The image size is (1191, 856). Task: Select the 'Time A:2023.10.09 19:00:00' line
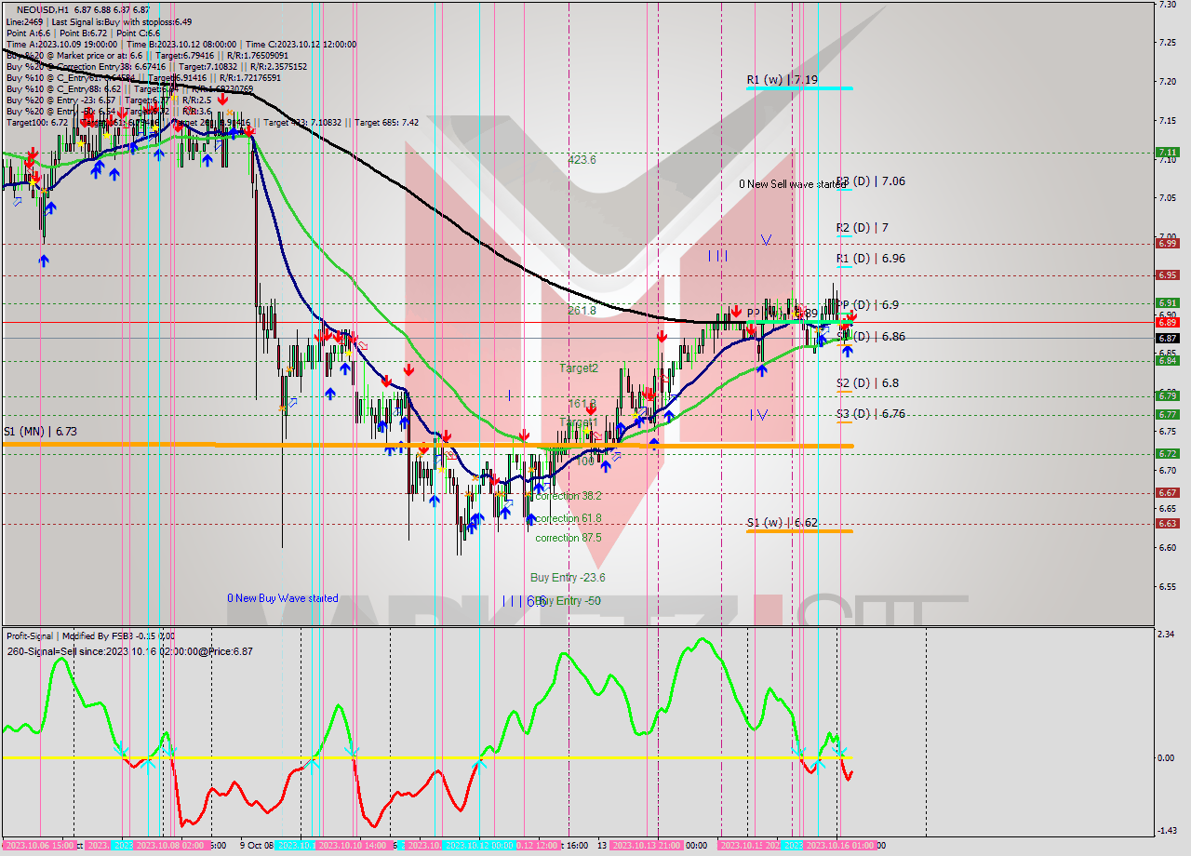coord(61,44)
